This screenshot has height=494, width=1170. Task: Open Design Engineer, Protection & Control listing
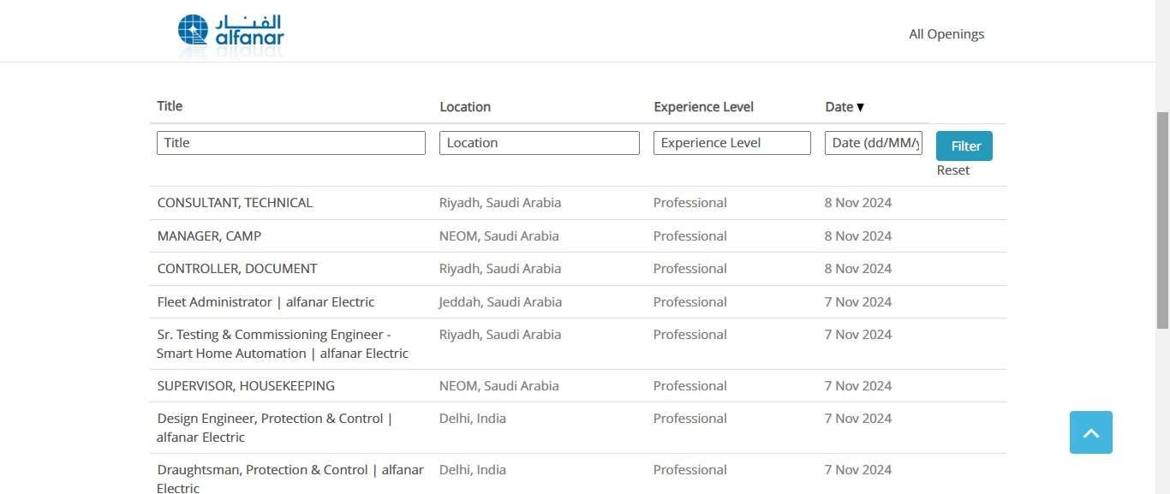pyautogui.click(x=274, y=428)
